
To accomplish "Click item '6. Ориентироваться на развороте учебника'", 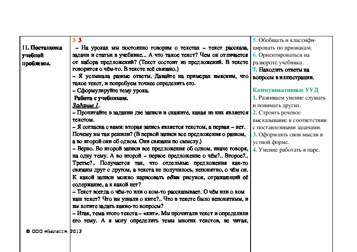I will [281, 59].
